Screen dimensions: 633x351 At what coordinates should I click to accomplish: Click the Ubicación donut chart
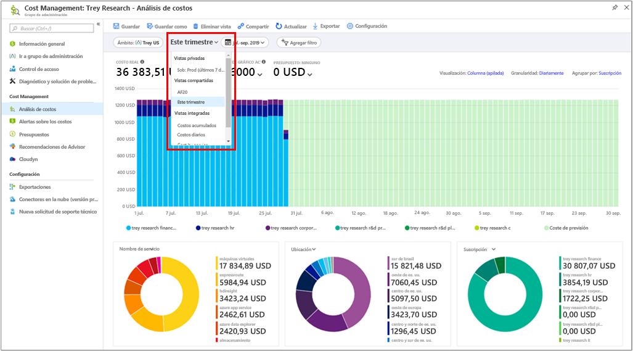pos(333,294)
